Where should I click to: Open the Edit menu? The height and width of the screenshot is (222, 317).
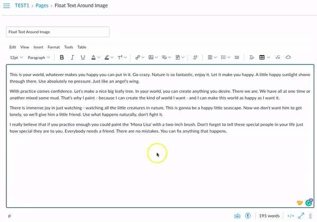coord(13,47)
